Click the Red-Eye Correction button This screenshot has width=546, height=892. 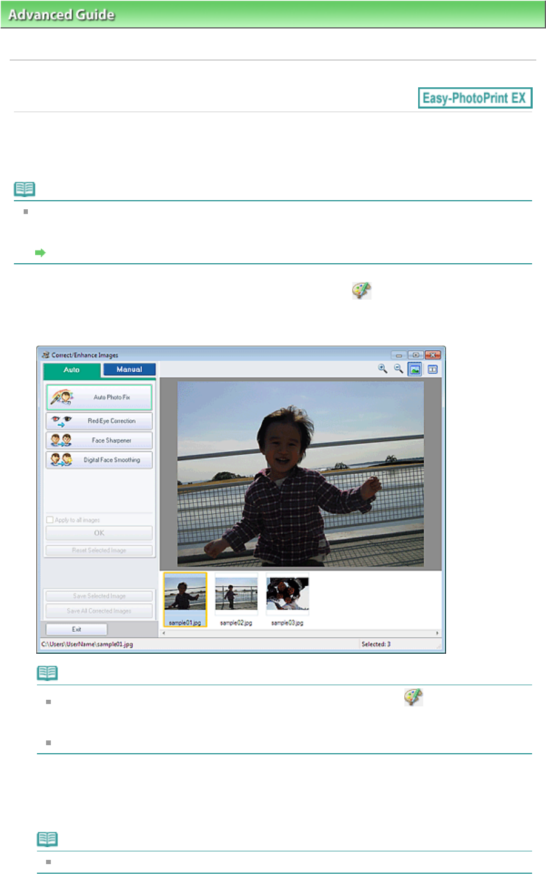click(x=99, y=421)
